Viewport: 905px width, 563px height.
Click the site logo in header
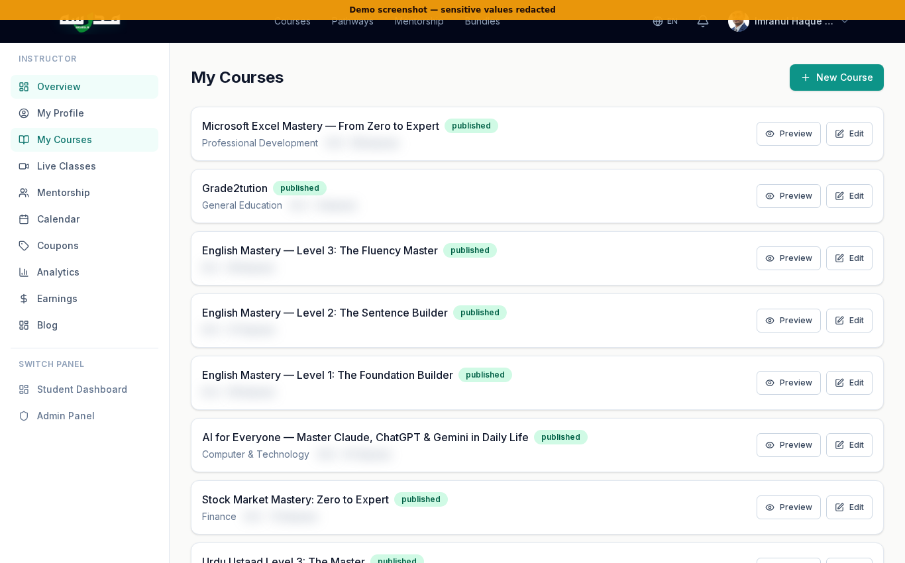(90, 22)
